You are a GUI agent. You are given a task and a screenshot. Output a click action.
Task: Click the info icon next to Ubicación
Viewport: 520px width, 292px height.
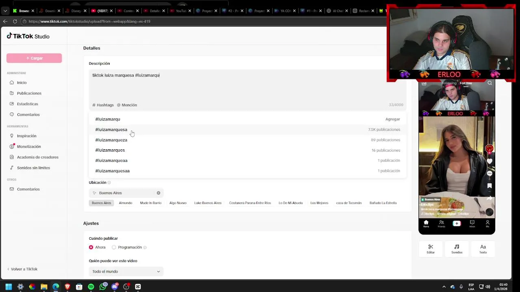point(109,183)
